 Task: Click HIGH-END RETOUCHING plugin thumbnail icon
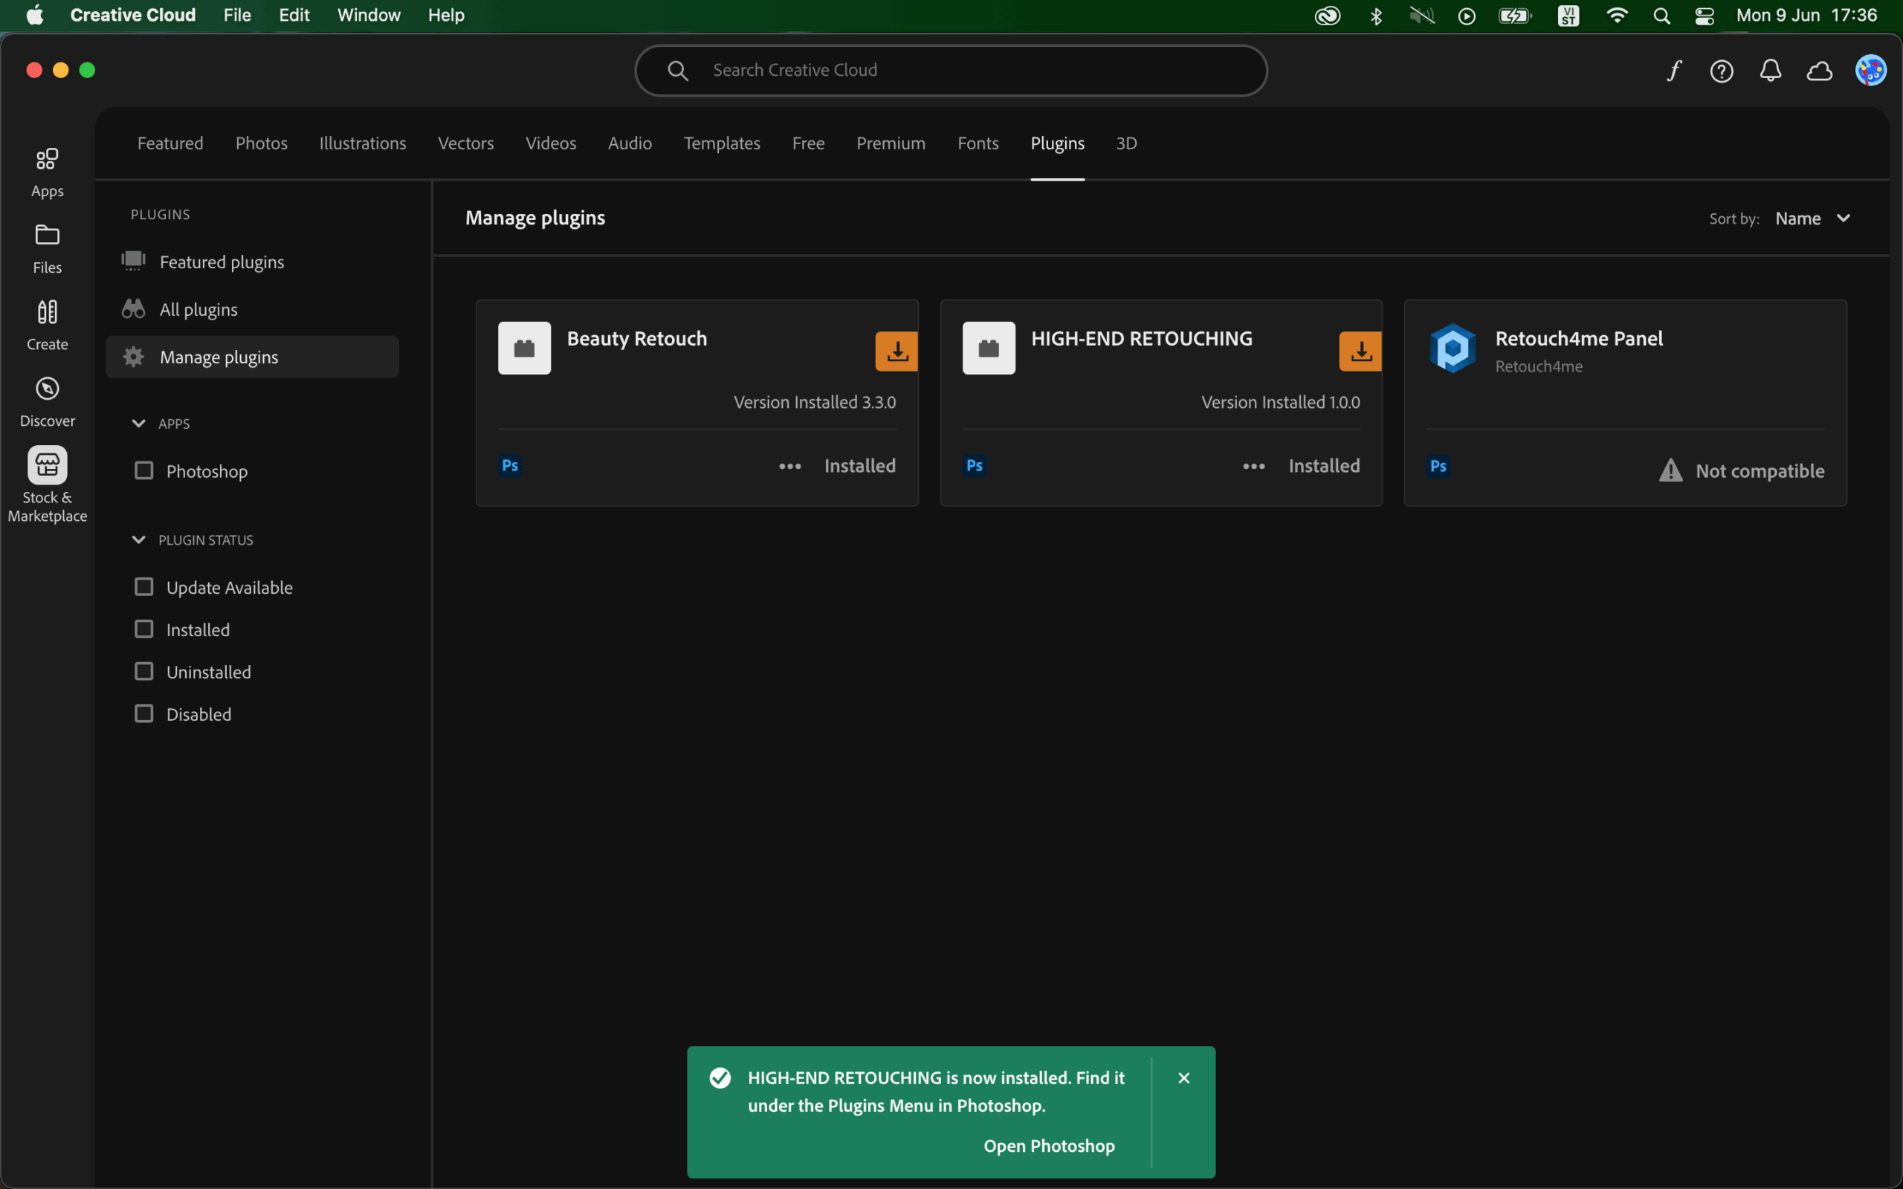[x=989, y=348]
